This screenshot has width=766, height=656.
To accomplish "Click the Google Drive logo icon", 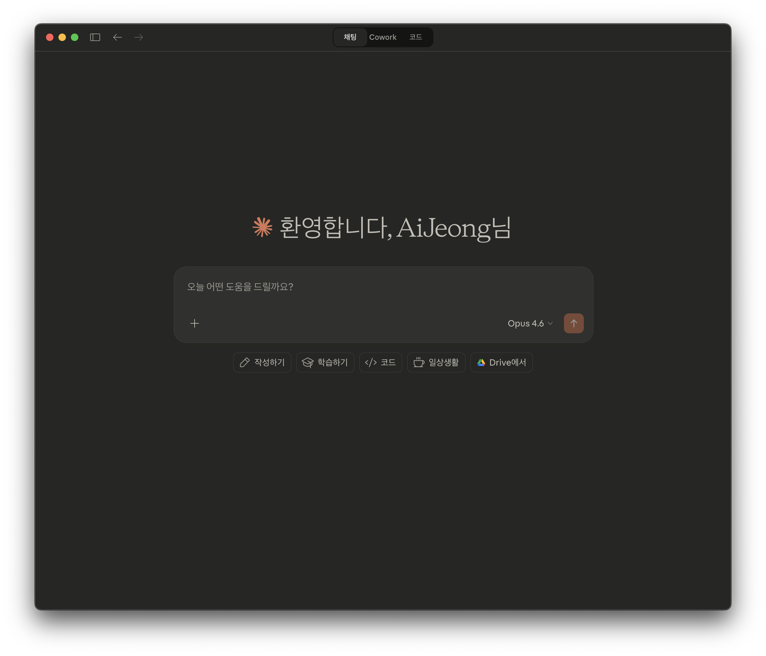I will click(481, 362).
